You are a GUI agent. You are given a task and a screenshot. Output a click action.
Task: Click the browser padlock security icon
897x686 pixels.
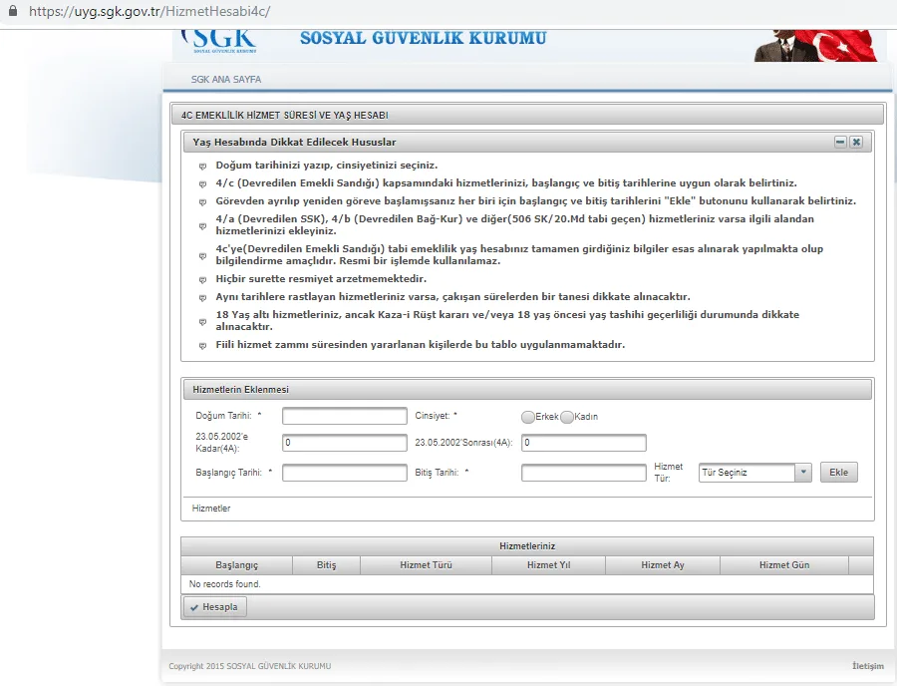[x=13, y=11]
